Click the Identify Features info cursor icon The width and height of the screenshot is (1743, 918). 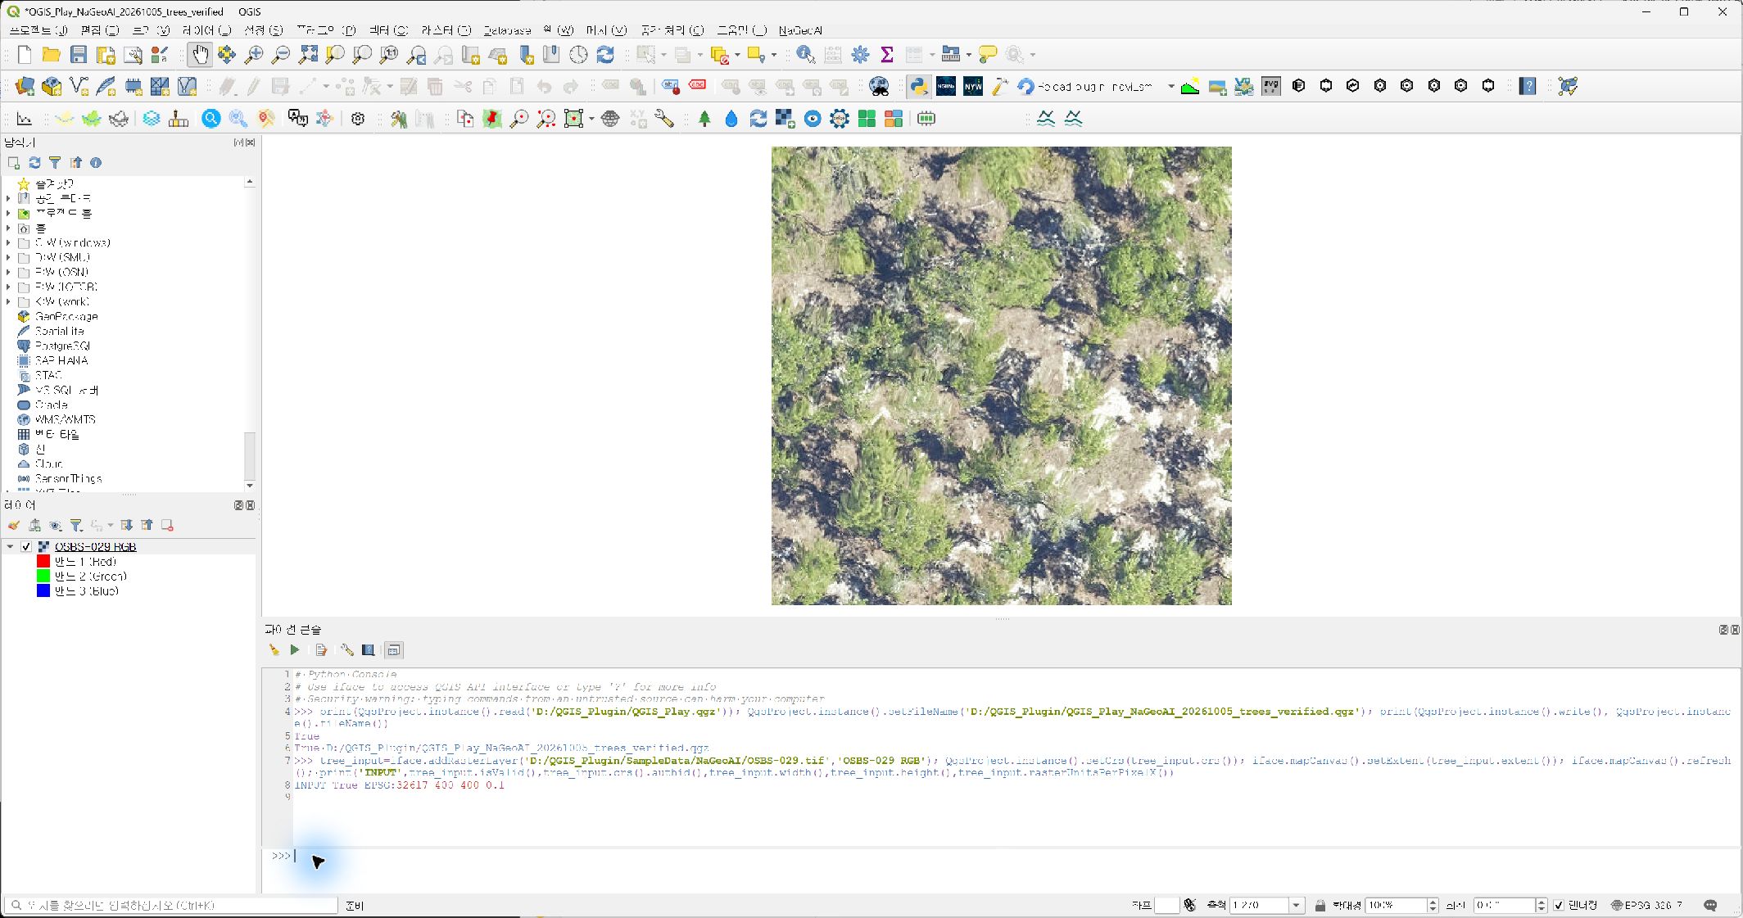[805, 55]
